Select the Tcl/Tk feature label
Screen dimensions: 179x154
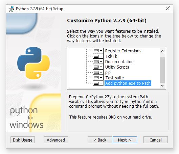point(111,56)
